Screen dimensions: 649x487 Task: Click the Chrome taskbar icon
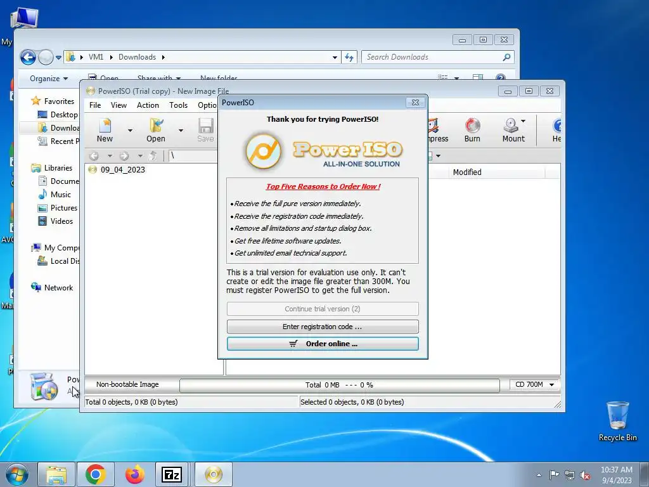click(96, 474)
